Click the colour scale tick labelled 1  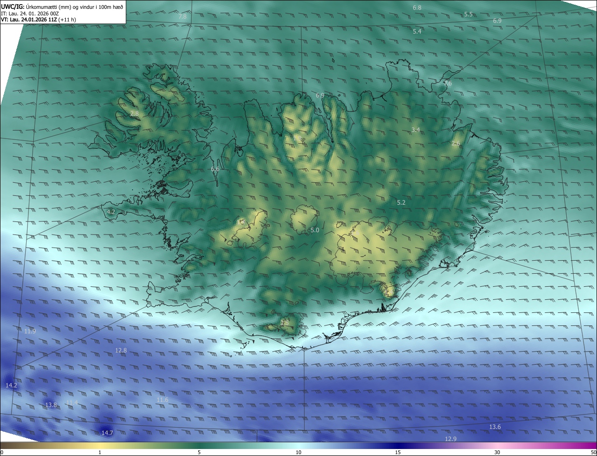click(100, 452)
